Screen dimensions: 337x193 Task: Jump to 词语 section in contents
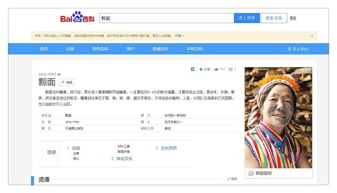(x=76, y=148)
